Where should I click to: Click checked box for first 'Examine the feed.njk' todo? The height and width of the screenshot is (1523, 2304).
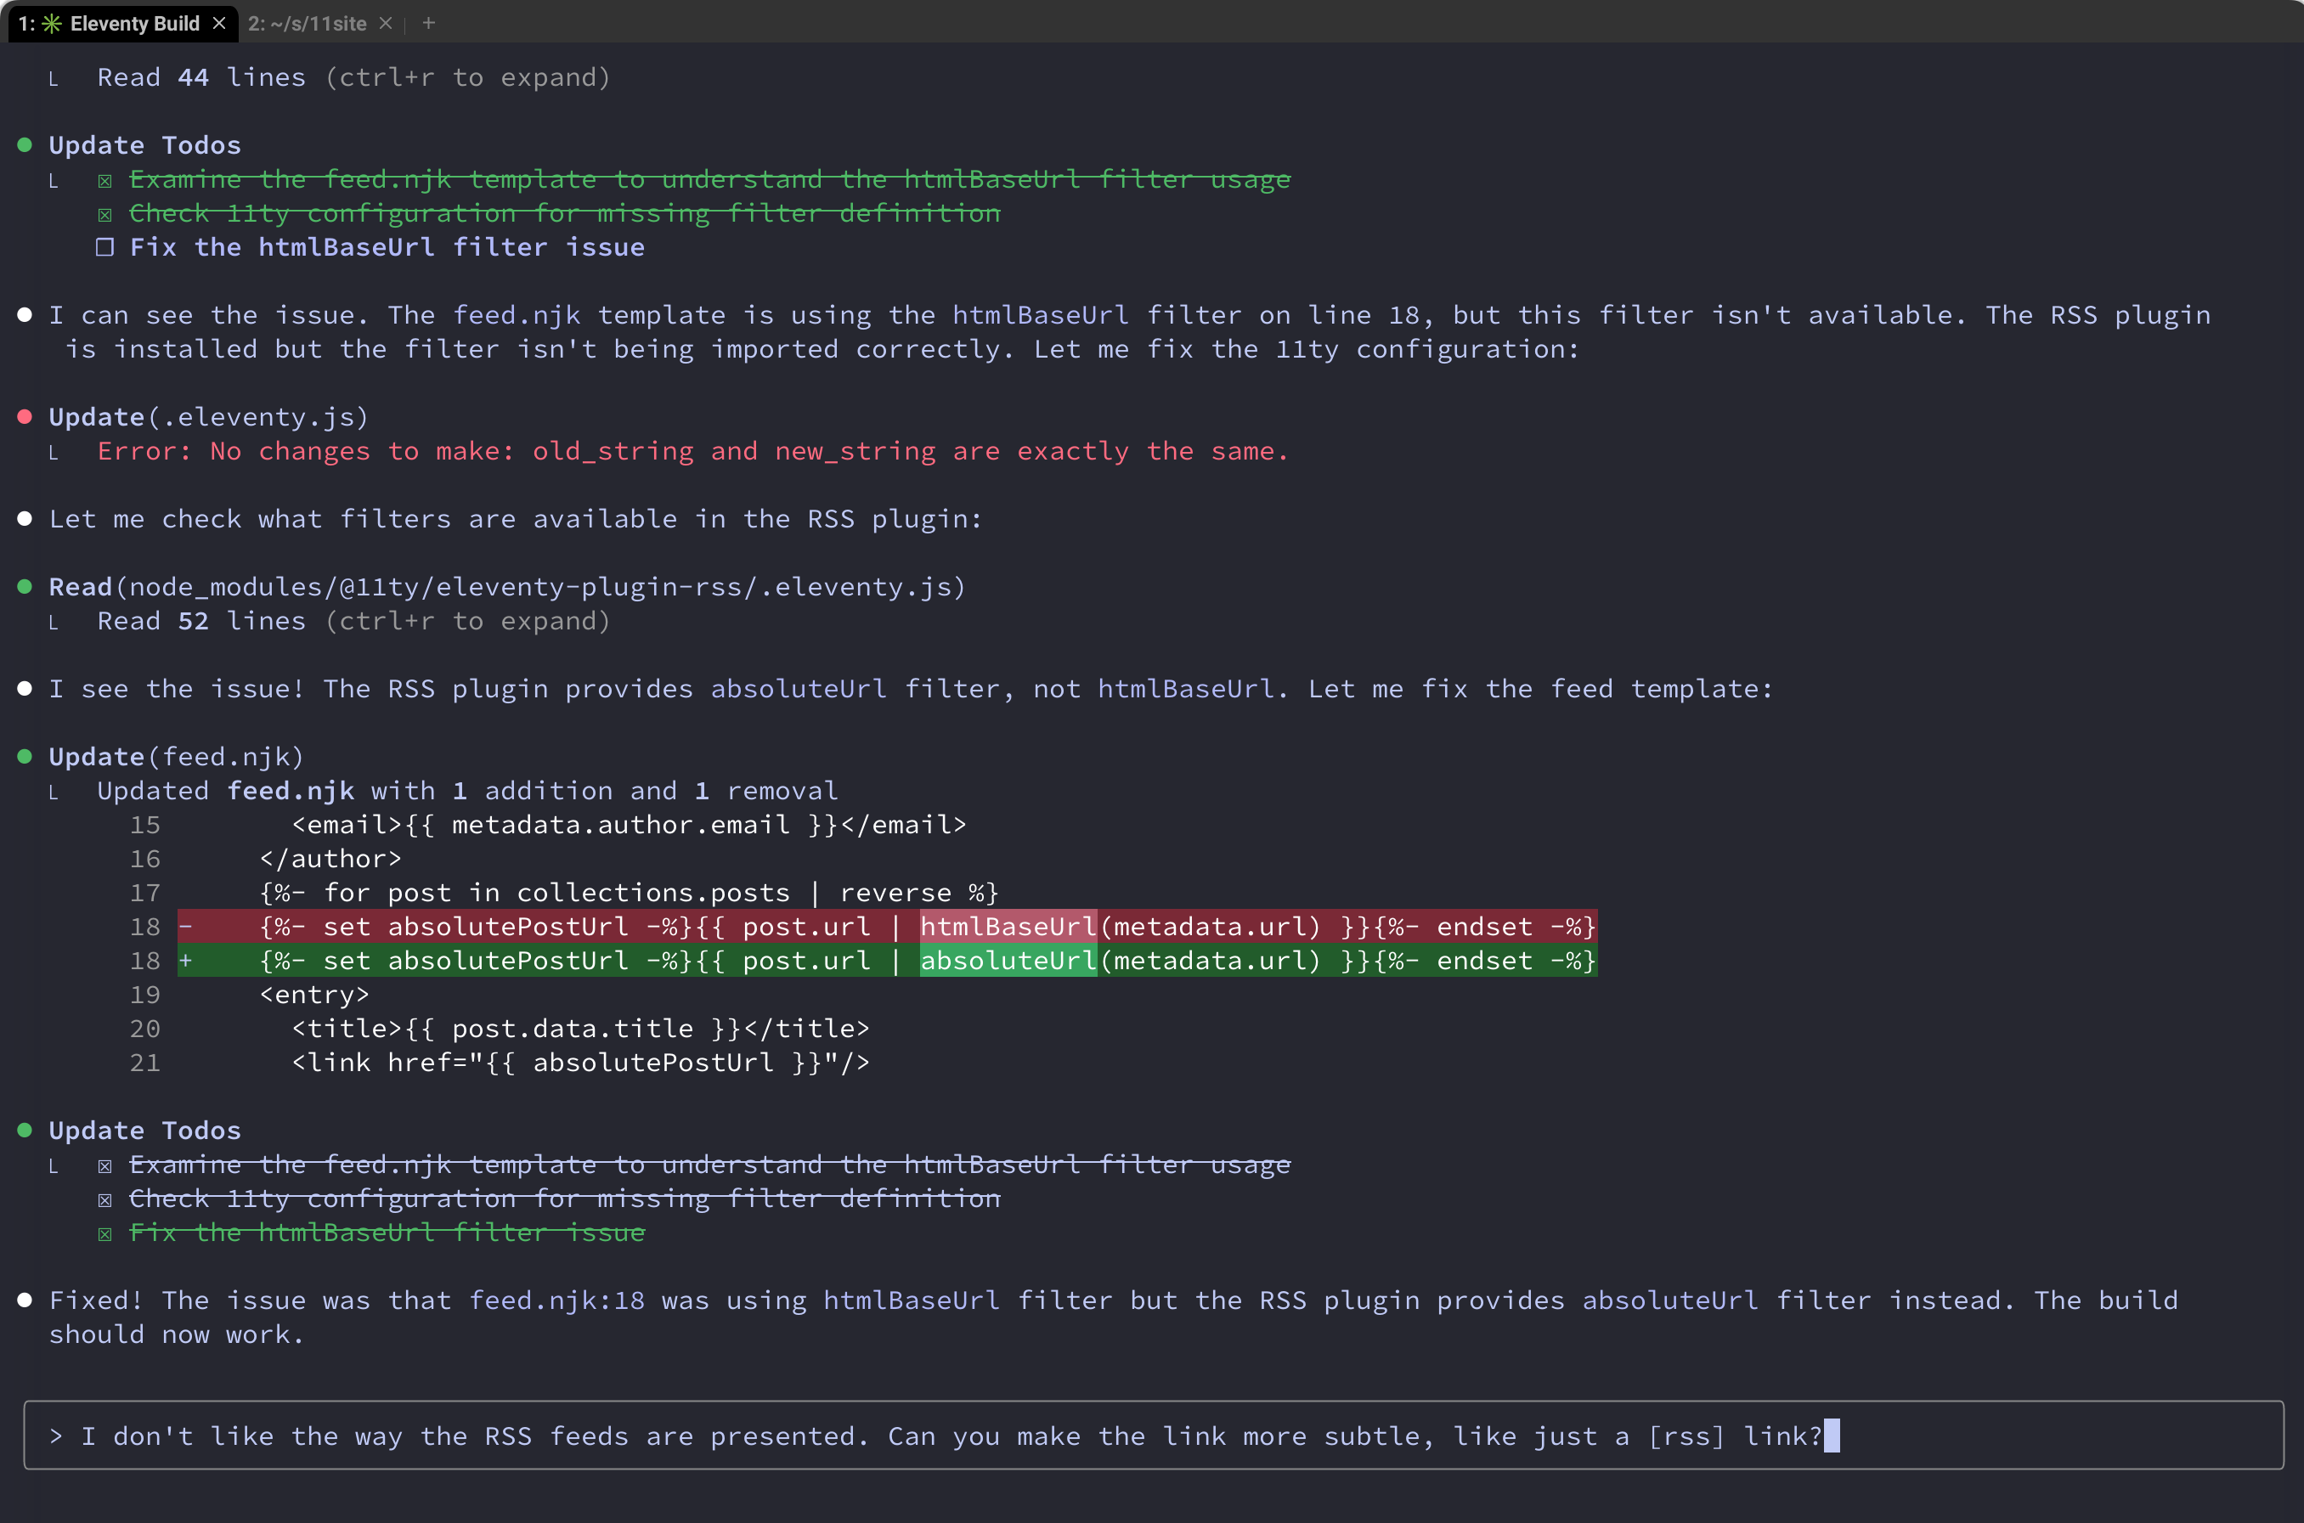point(104,180)
